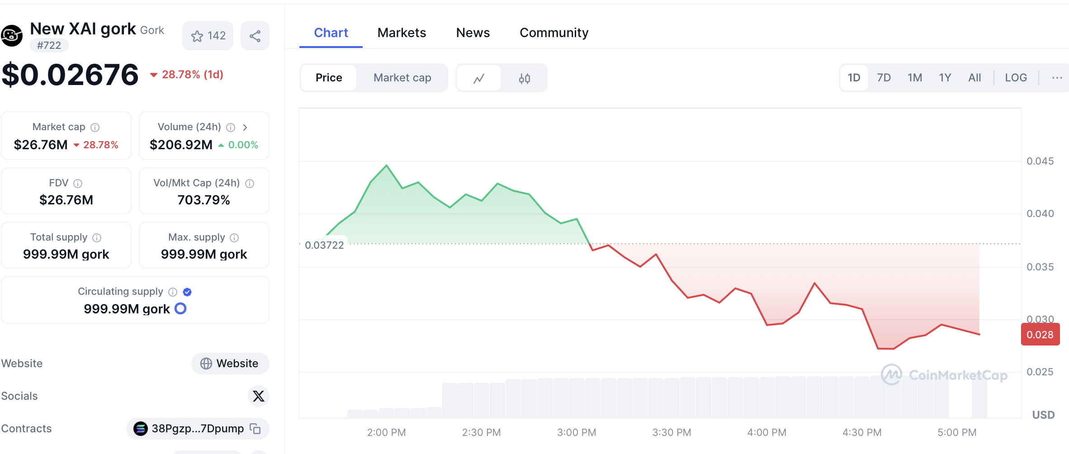This screenshot has width=1069, height=454.
Task: Expand Volume (24h) chevron arrow
Action: point(245,128)
